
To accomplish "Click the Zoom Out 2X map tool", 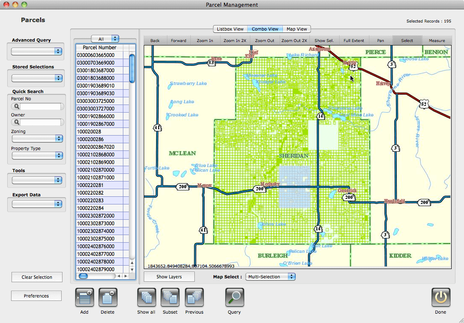I will coord(294,40).
